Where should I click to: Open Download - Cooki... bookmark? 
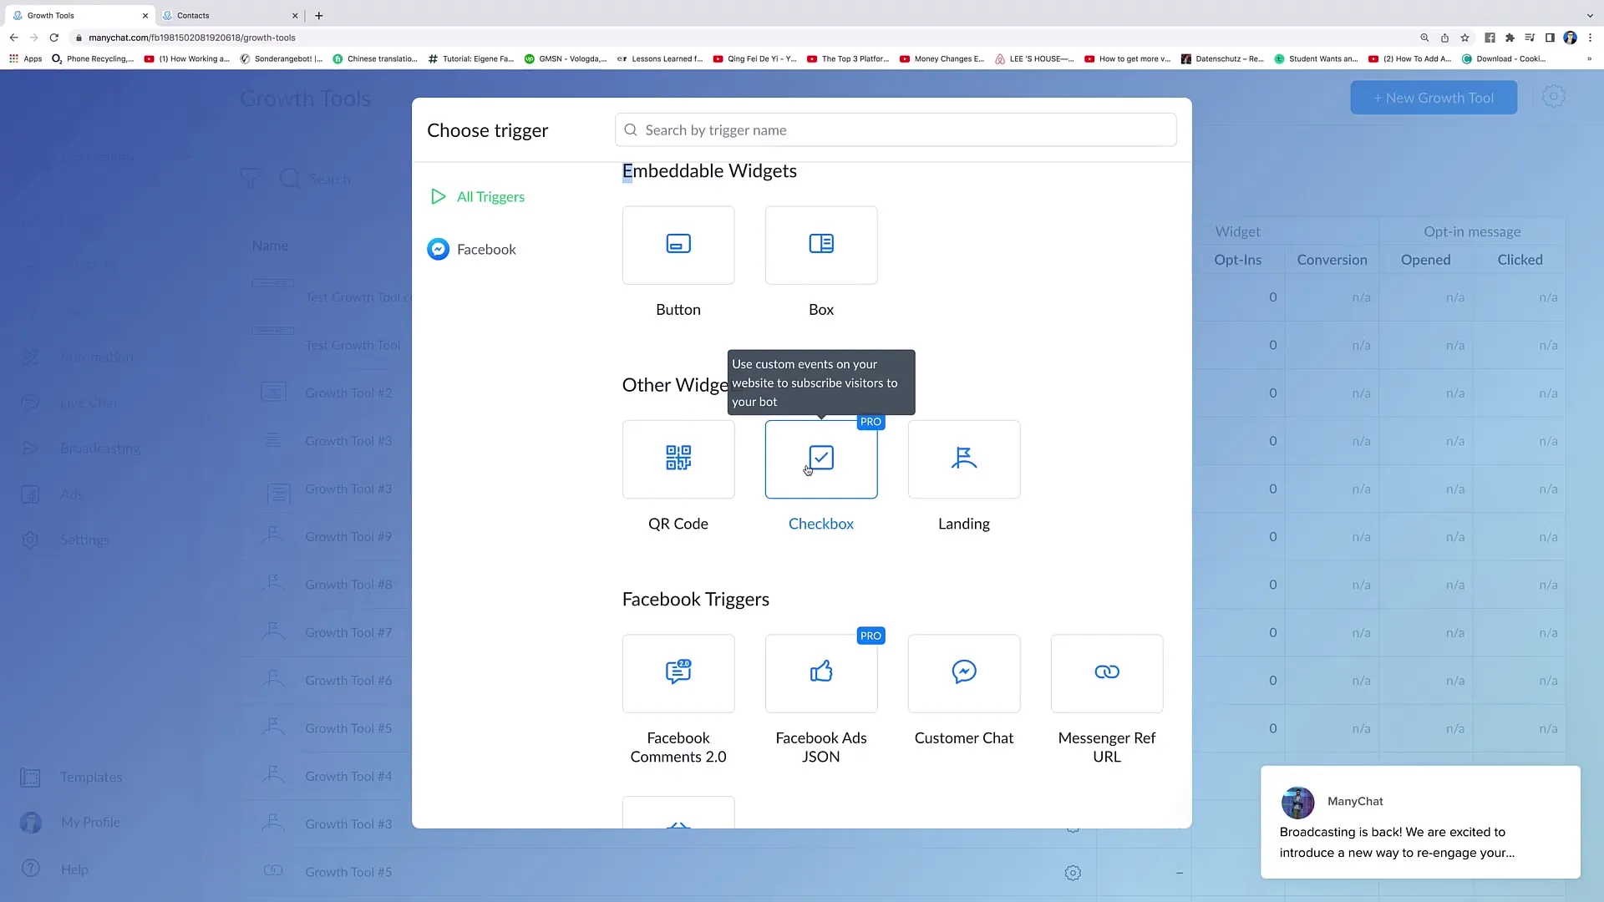click(1504, 59)
